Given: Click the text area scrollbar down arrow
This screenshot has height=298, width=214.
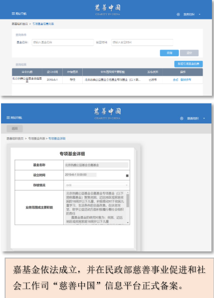Looking at the screenshot, I should coord(128,223).
